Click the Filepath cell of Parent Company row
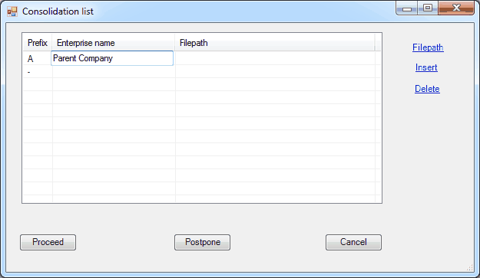The image size is (480, 278). tap(275, 58)
